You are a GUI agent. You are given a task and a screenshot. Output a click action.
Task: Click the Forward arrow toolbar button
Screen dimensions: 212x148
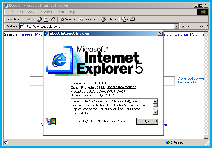pyautogui.click(x=28, y=19)
